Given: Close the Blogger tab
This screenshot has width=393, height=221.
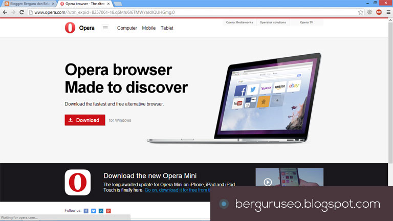Looking at the screenshot, I should coord(53,4).
